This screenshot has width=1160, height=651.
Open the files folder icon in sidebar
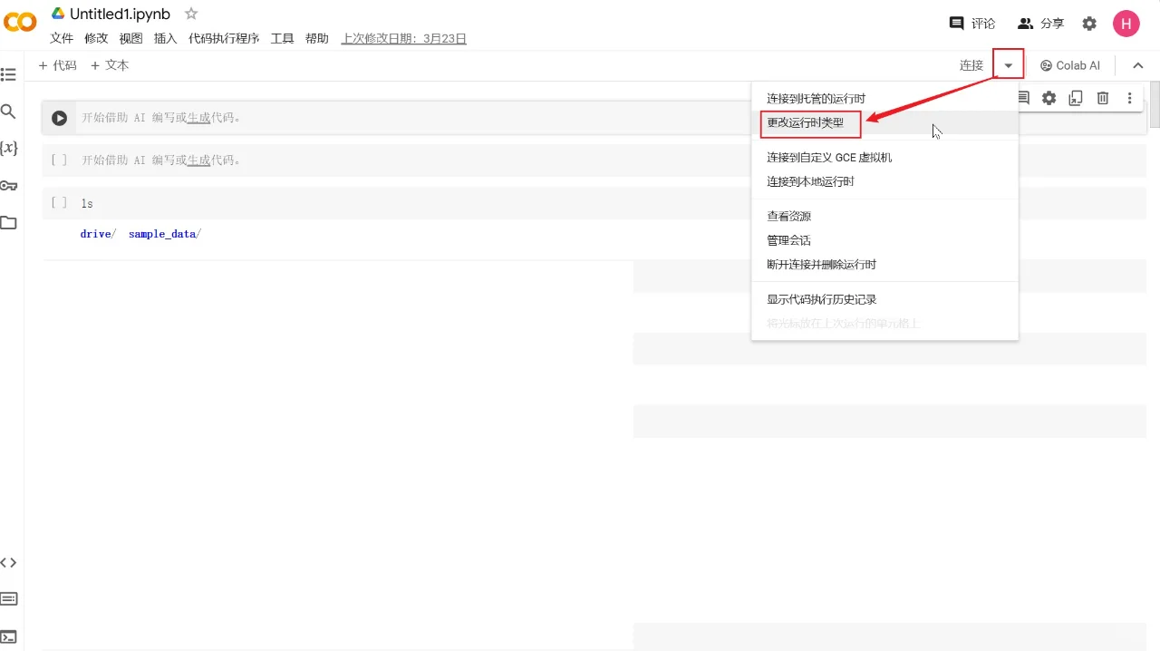coord(8,223)
